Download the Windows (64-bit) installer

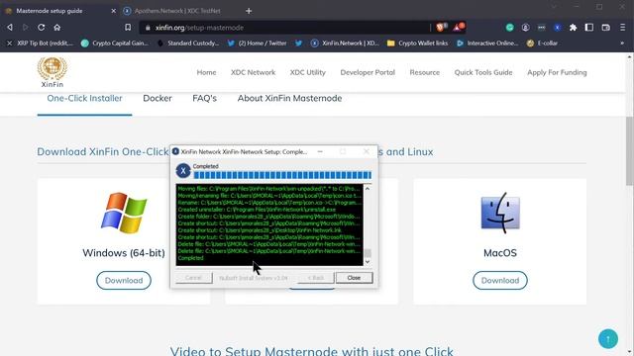coord(124,281)
